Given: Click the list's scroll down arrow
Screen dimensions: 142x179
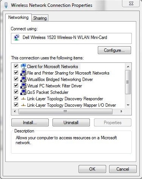Looking at the screenshot, I should [128, 105].
